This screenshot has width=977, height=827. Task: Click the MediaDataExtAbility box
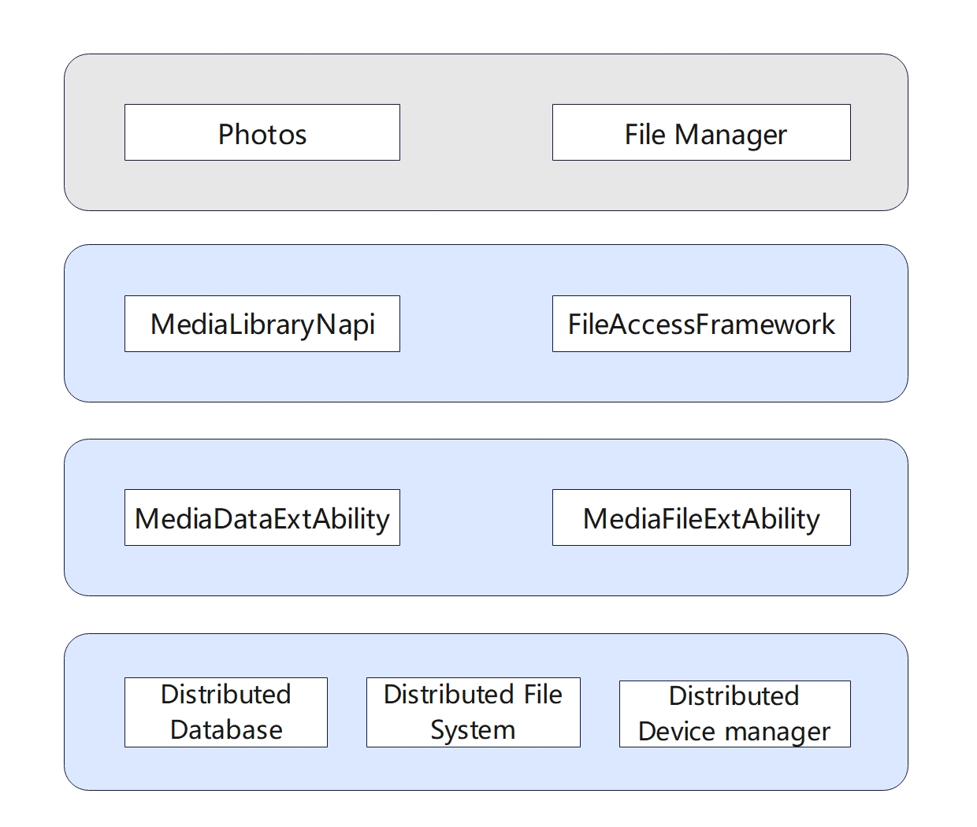pyautogui.click(x=262, y=517)
